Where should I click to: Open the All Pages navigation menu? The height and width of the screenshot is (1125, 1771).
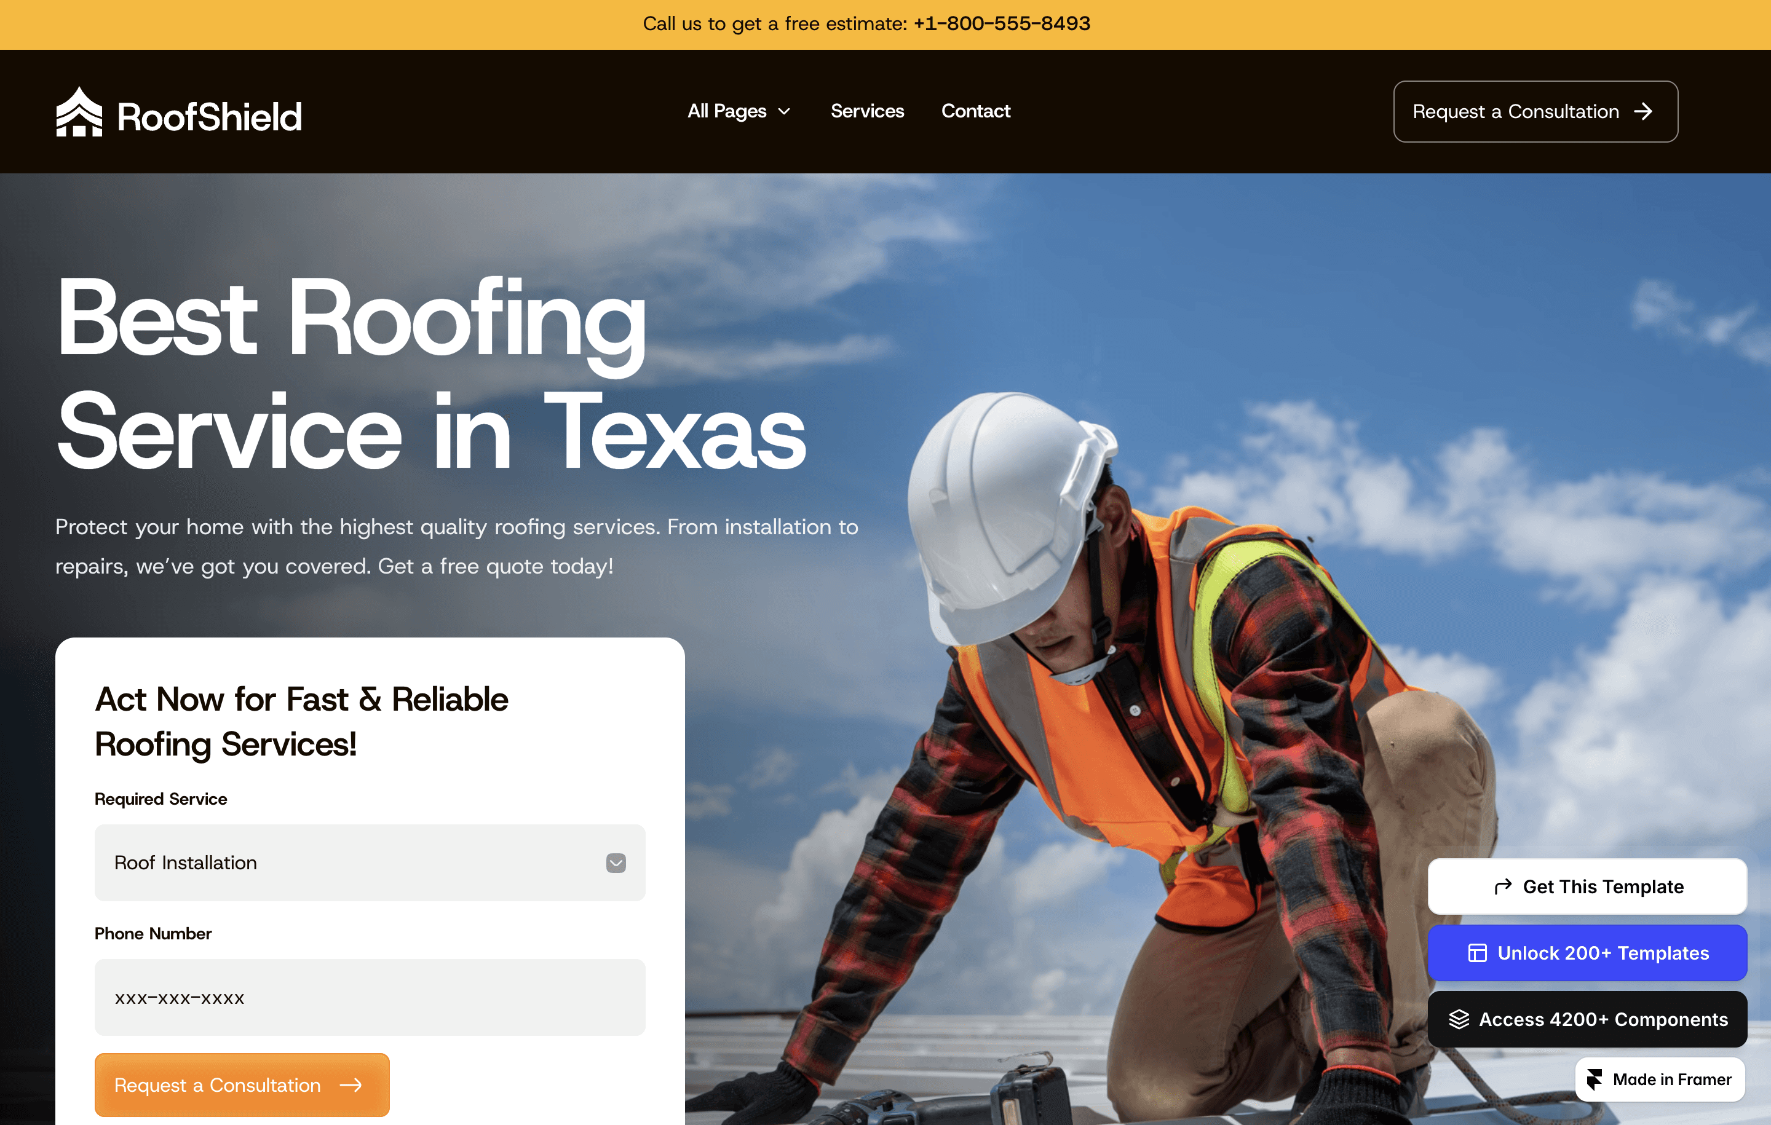click(x=727, y=112)
